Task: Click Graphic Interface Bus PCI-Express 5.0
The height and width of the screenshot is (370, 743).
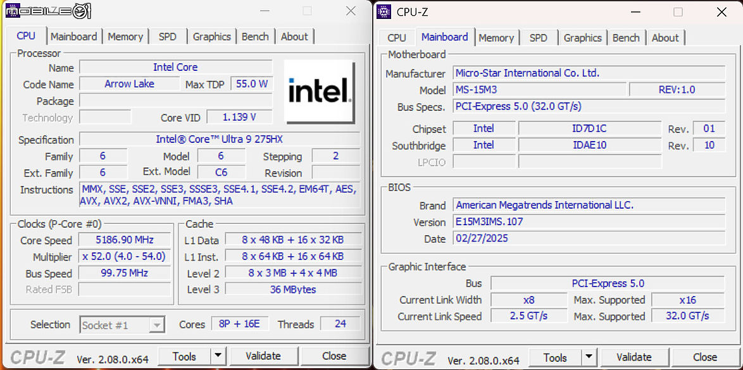Action: 608,283
